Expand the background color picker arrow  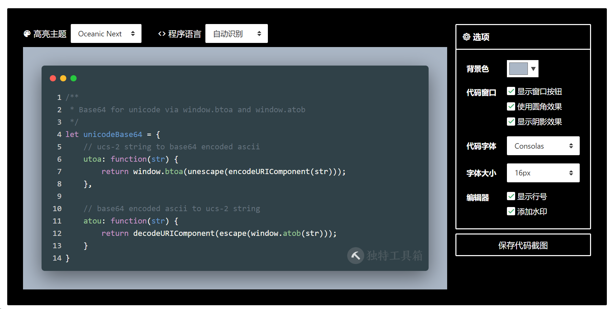point(533,69)
